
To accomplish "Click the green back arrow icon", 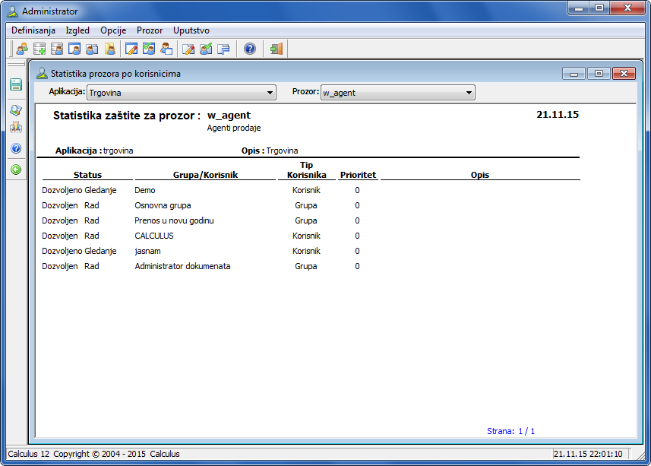I will point(15,170).
